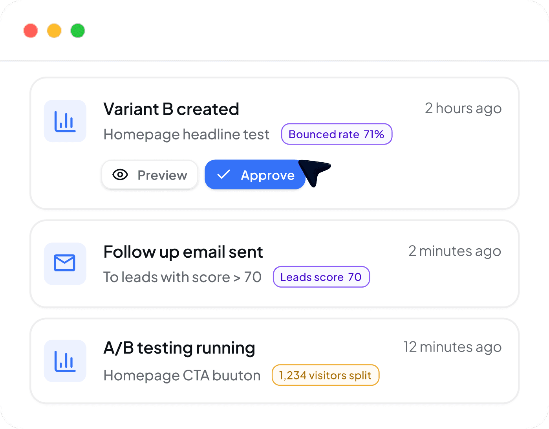
Task: Open the Variant B created title
Action: [171, 109]
